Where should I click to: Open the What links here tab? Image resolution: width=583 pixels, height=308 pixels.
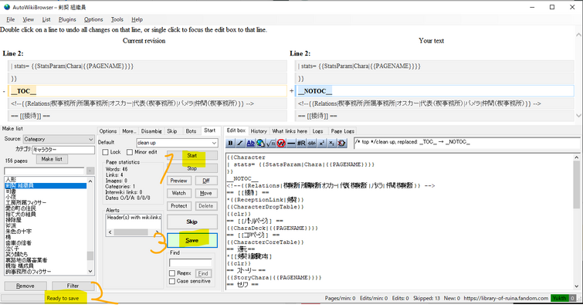click(x=290, y=131)
